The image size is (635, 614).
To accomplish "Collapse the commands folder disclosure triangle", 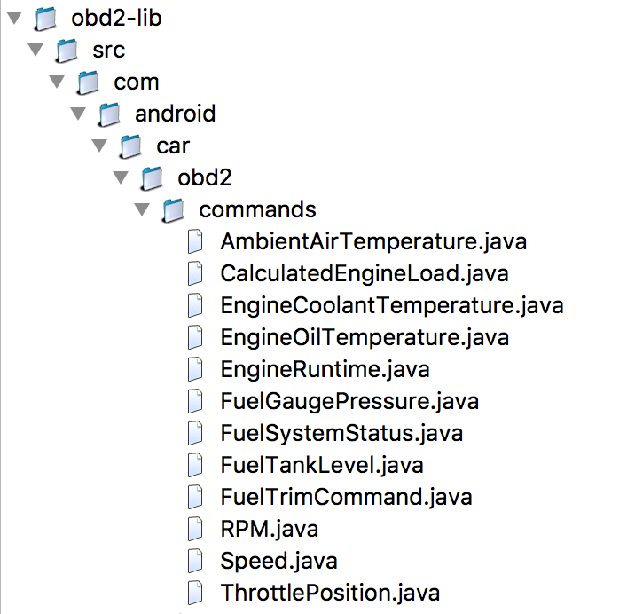I will (142, 210).
